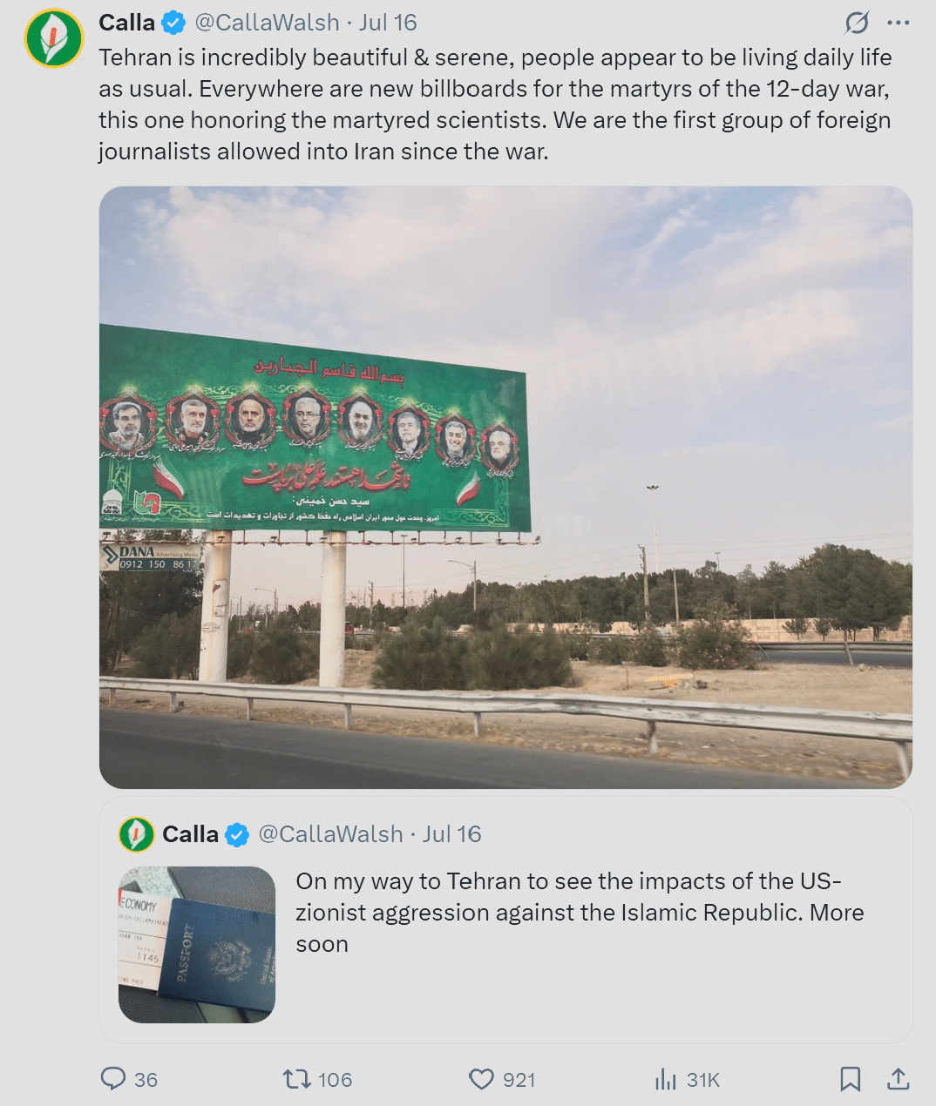936x1106 pixels.
Task: Click the reply comment bubble icon
Action: click(113, 1079)
